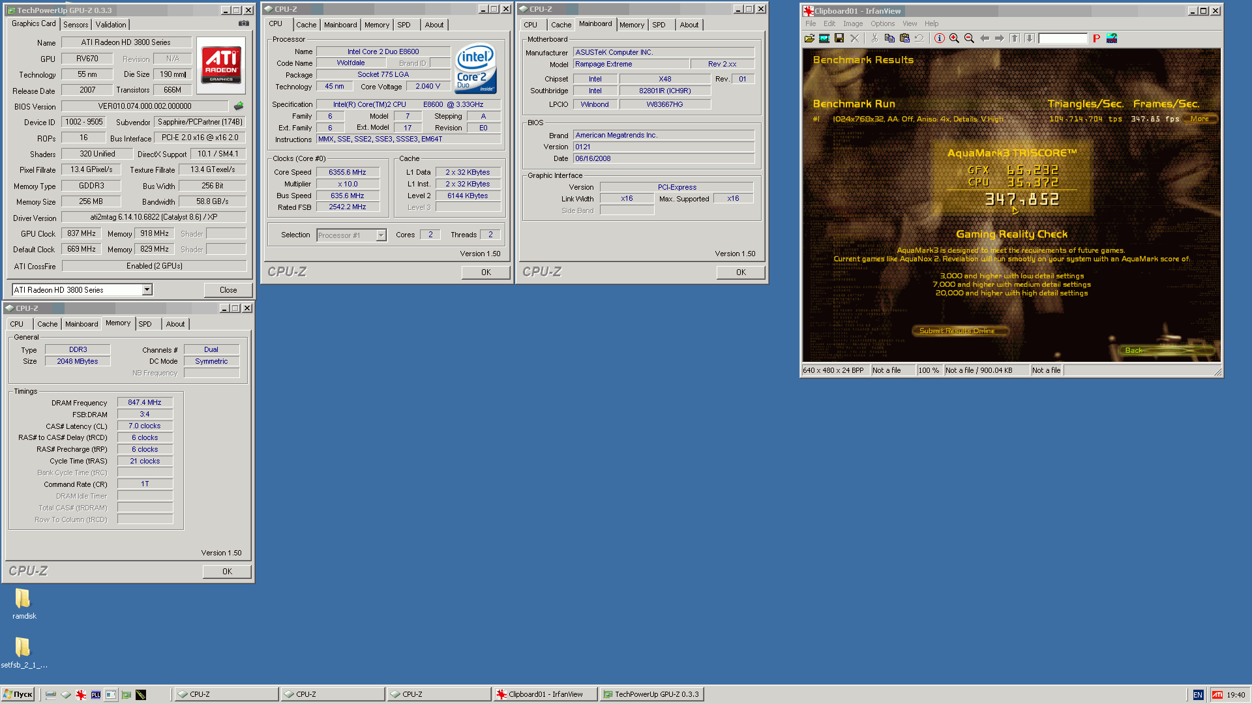Screen dimensions: 1252x704
Task: Click the GPU Clock value 837 MHz
Action: pos(82,233)
